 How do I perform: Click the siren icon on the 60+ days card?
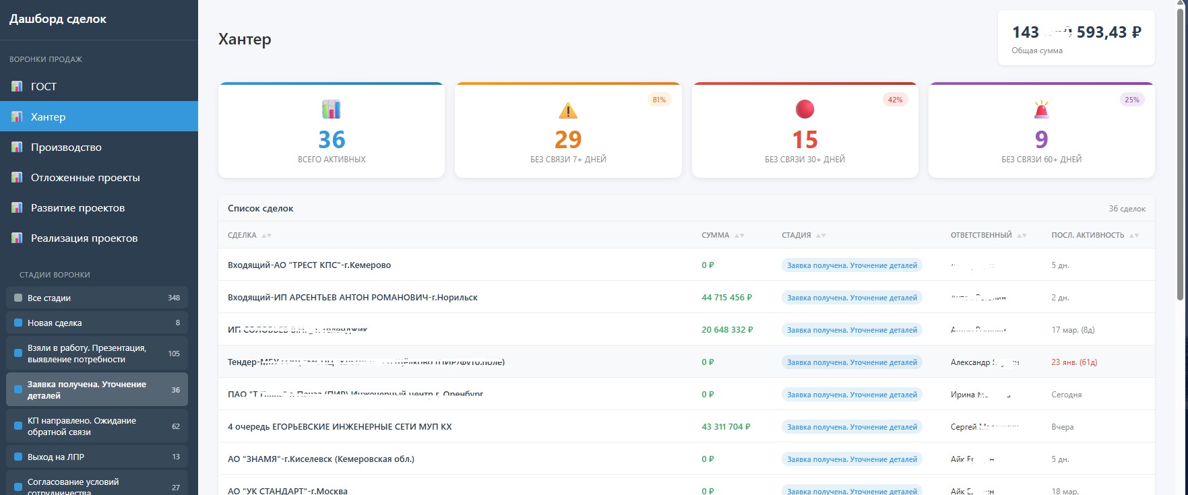1041,109
